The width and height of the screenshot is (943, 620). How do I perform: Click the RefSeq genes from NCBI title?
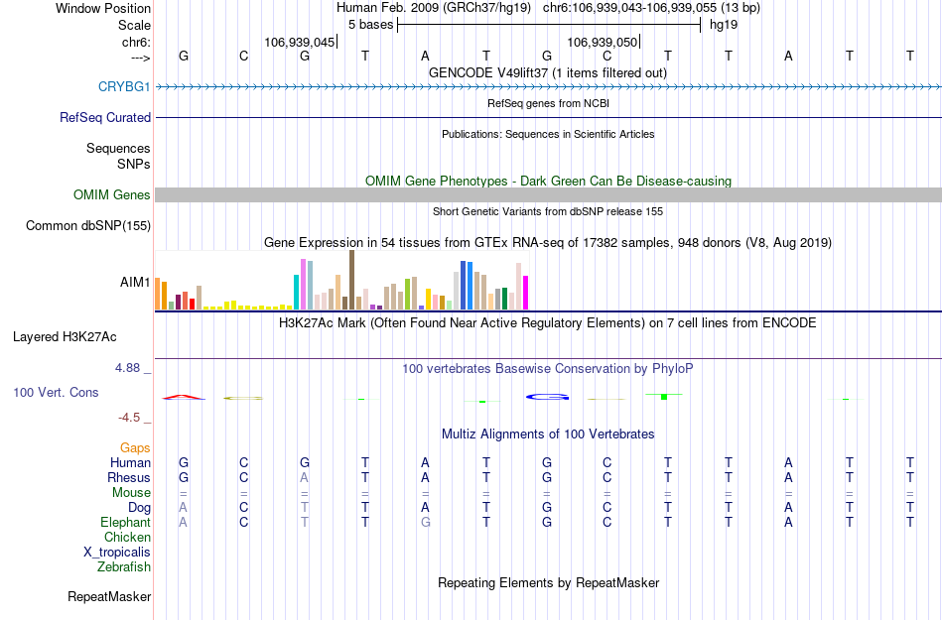[548, 103]
